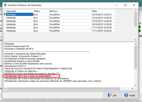Click the '724-Rejeição' log line
The image size is (142, 102).
pos(28,76)
